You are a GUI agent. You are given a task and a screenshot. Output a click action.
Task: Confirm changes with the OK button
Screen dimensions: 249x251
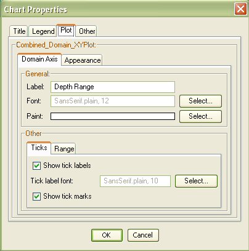(107, 235)
